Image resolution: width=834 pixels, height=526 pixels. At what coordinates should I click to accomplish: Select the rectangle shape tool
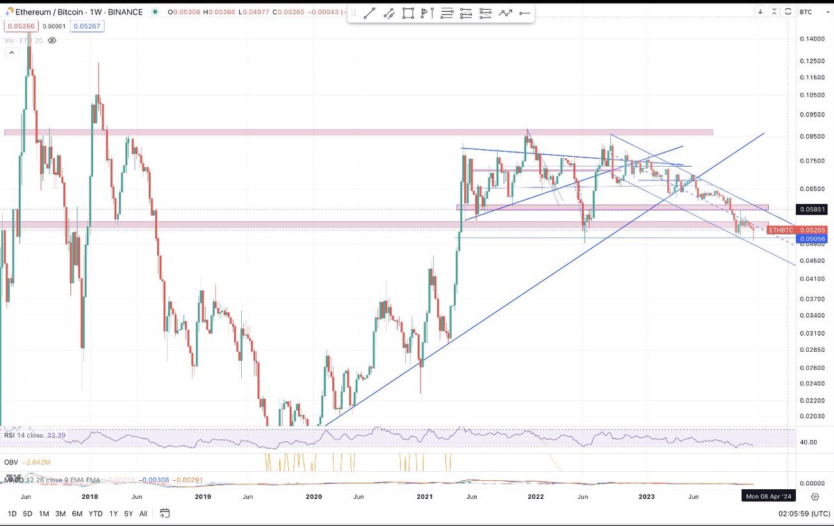(x=408, y=13)
